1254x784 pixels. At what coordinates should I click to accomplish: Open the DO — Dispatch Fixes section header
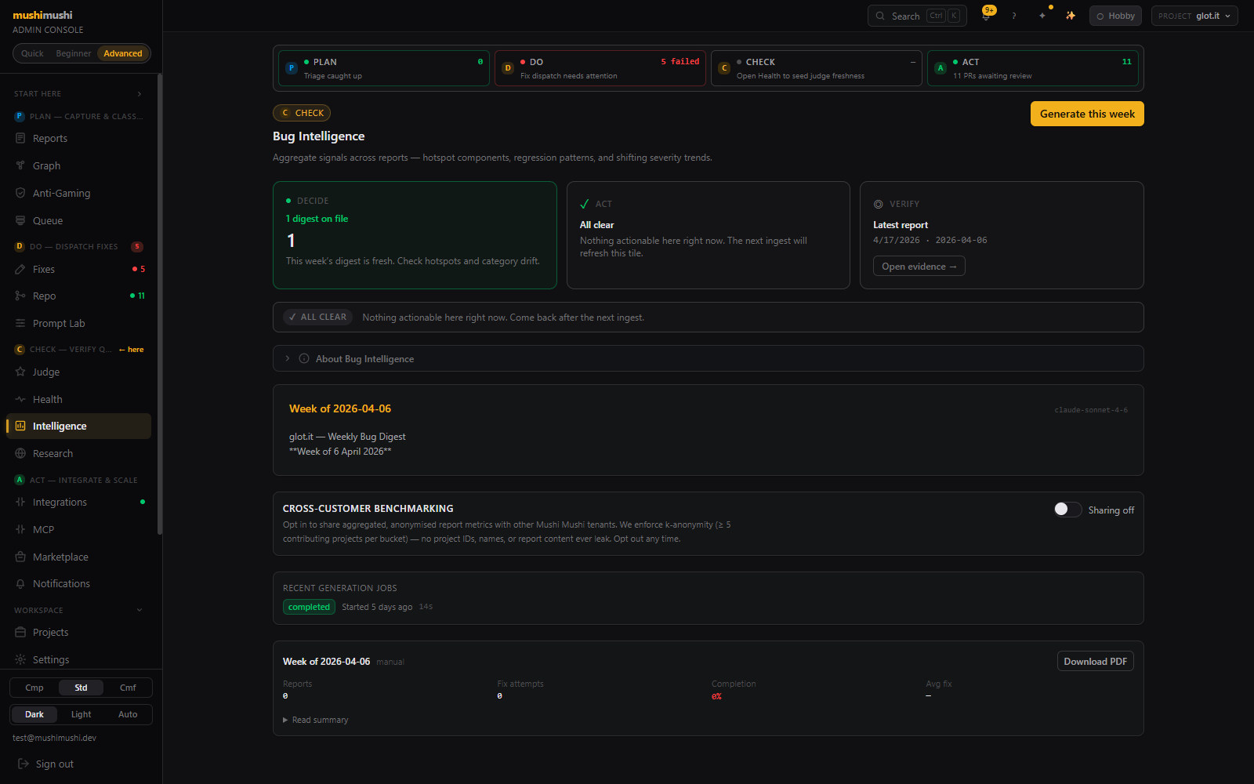tap(78, 246)
